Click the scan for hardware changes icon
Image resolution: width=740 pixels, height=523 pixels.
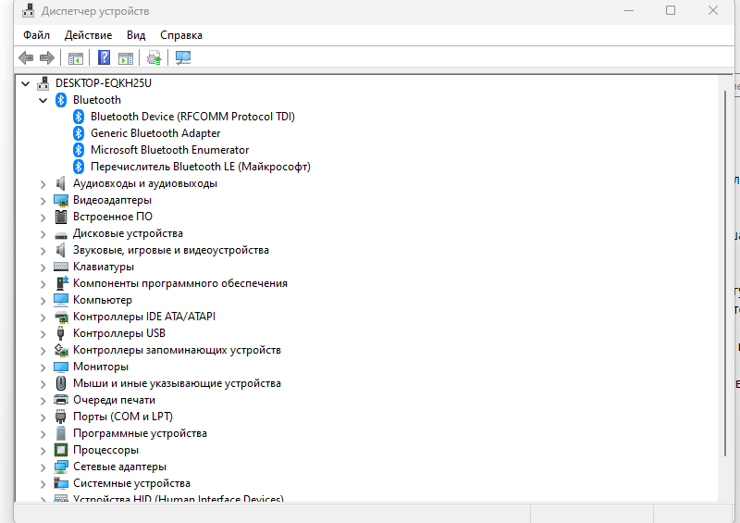[182, 58]
